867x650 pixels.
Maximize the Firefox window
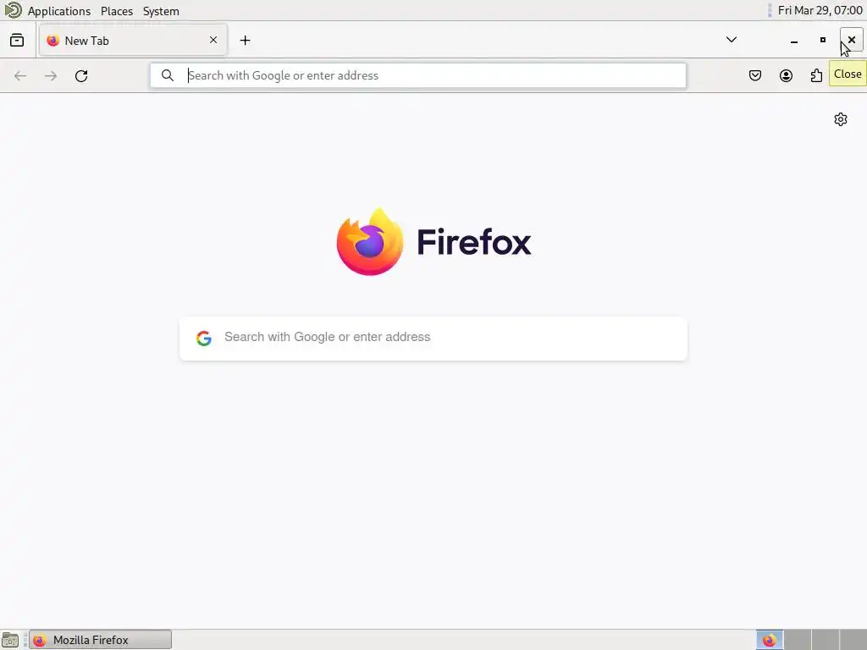(x=823, y=41)
